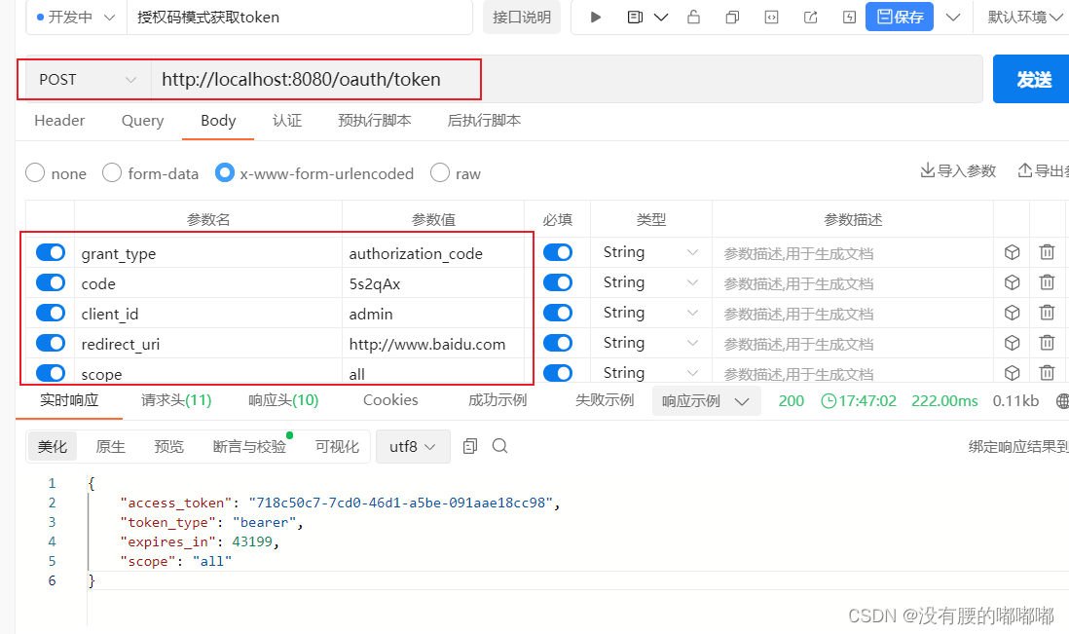Expand the arrow next to 保存

click(x=953, y=18)
